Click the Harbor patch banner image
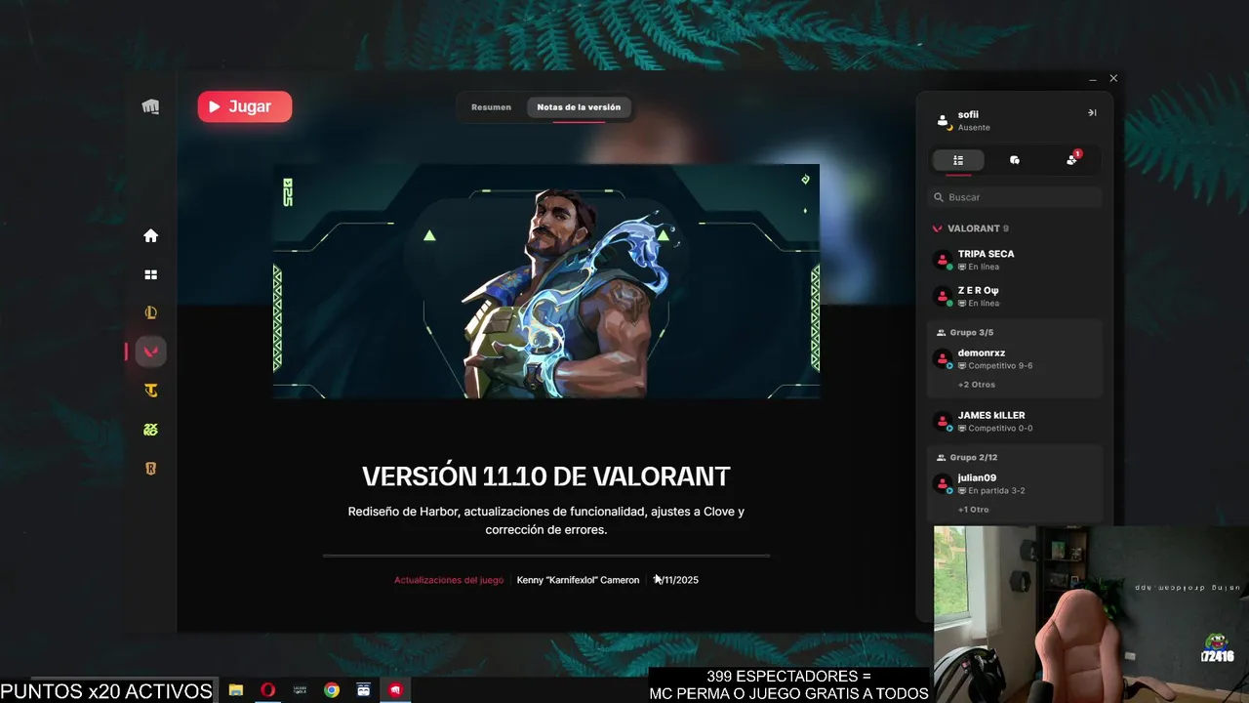The height and width of the screenshot is (703, 1249). pyautogui.click(x=546, y=281)
